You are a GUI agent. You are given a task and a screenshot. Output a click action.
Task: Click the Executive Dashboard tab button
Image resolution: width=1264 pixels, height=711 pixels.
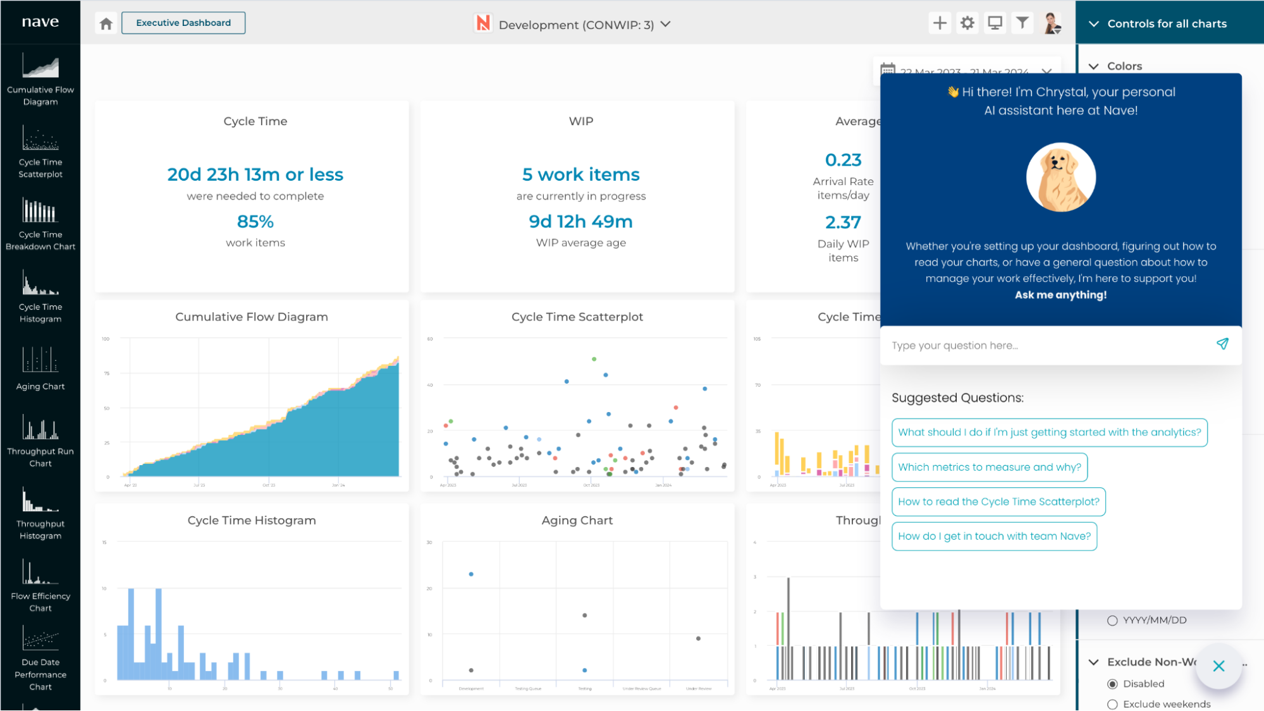coord(183,23)
